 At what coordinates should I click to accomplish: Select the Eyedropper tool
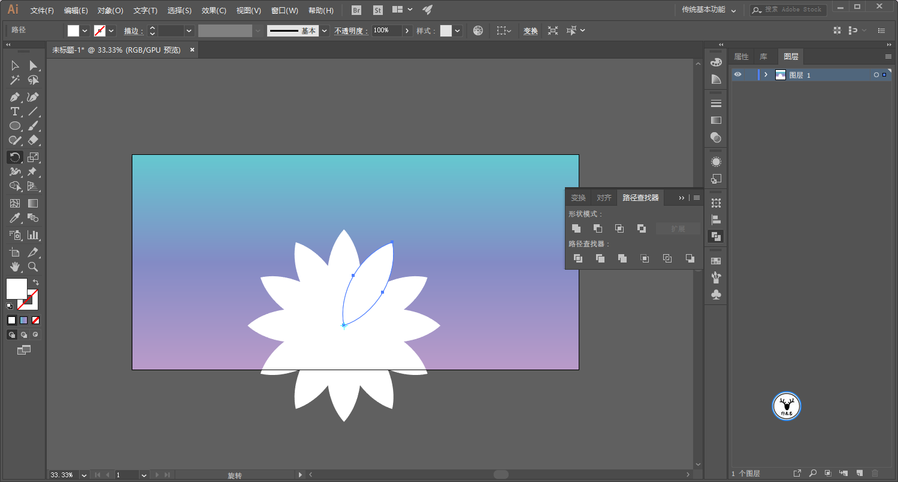coord(15,218)
